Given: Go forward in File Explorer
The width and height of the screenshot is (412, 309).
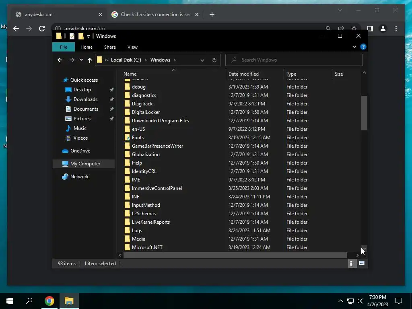Looking at the screenshot, I should click(72, 60).
